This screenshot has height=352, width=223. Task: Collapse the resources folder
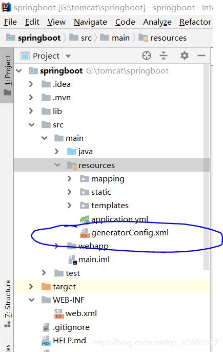(x=57, y=165)
